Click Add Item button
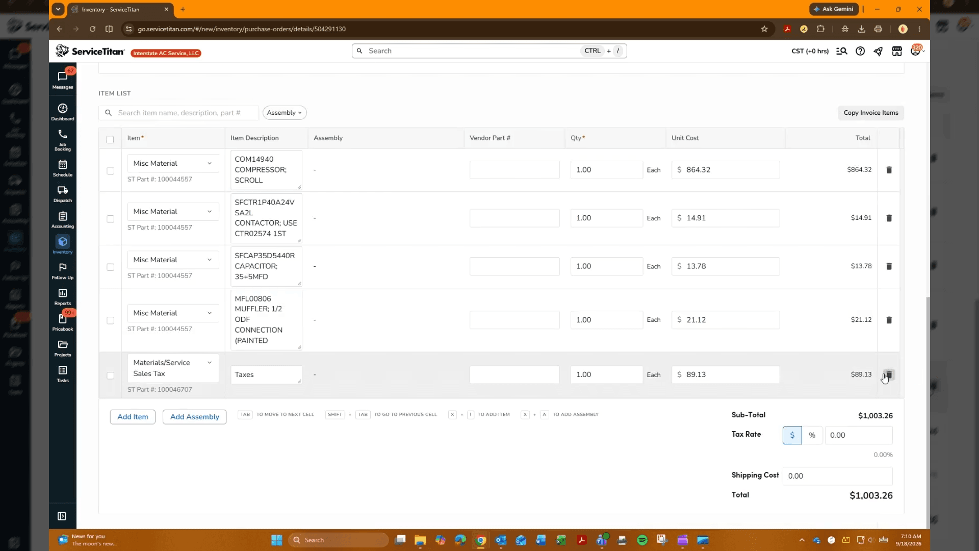Image resolution: width=979 pixels, height=551 pixels. coord(133,417)
